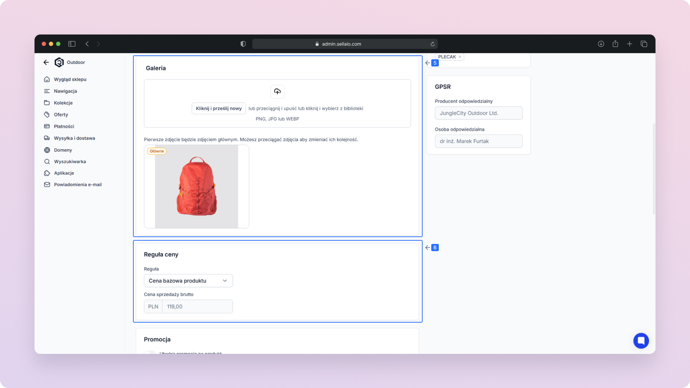
Task: Expand the Cena bazowa produktu dropdown
Action: pyautogui.click(x=188, y=281)
